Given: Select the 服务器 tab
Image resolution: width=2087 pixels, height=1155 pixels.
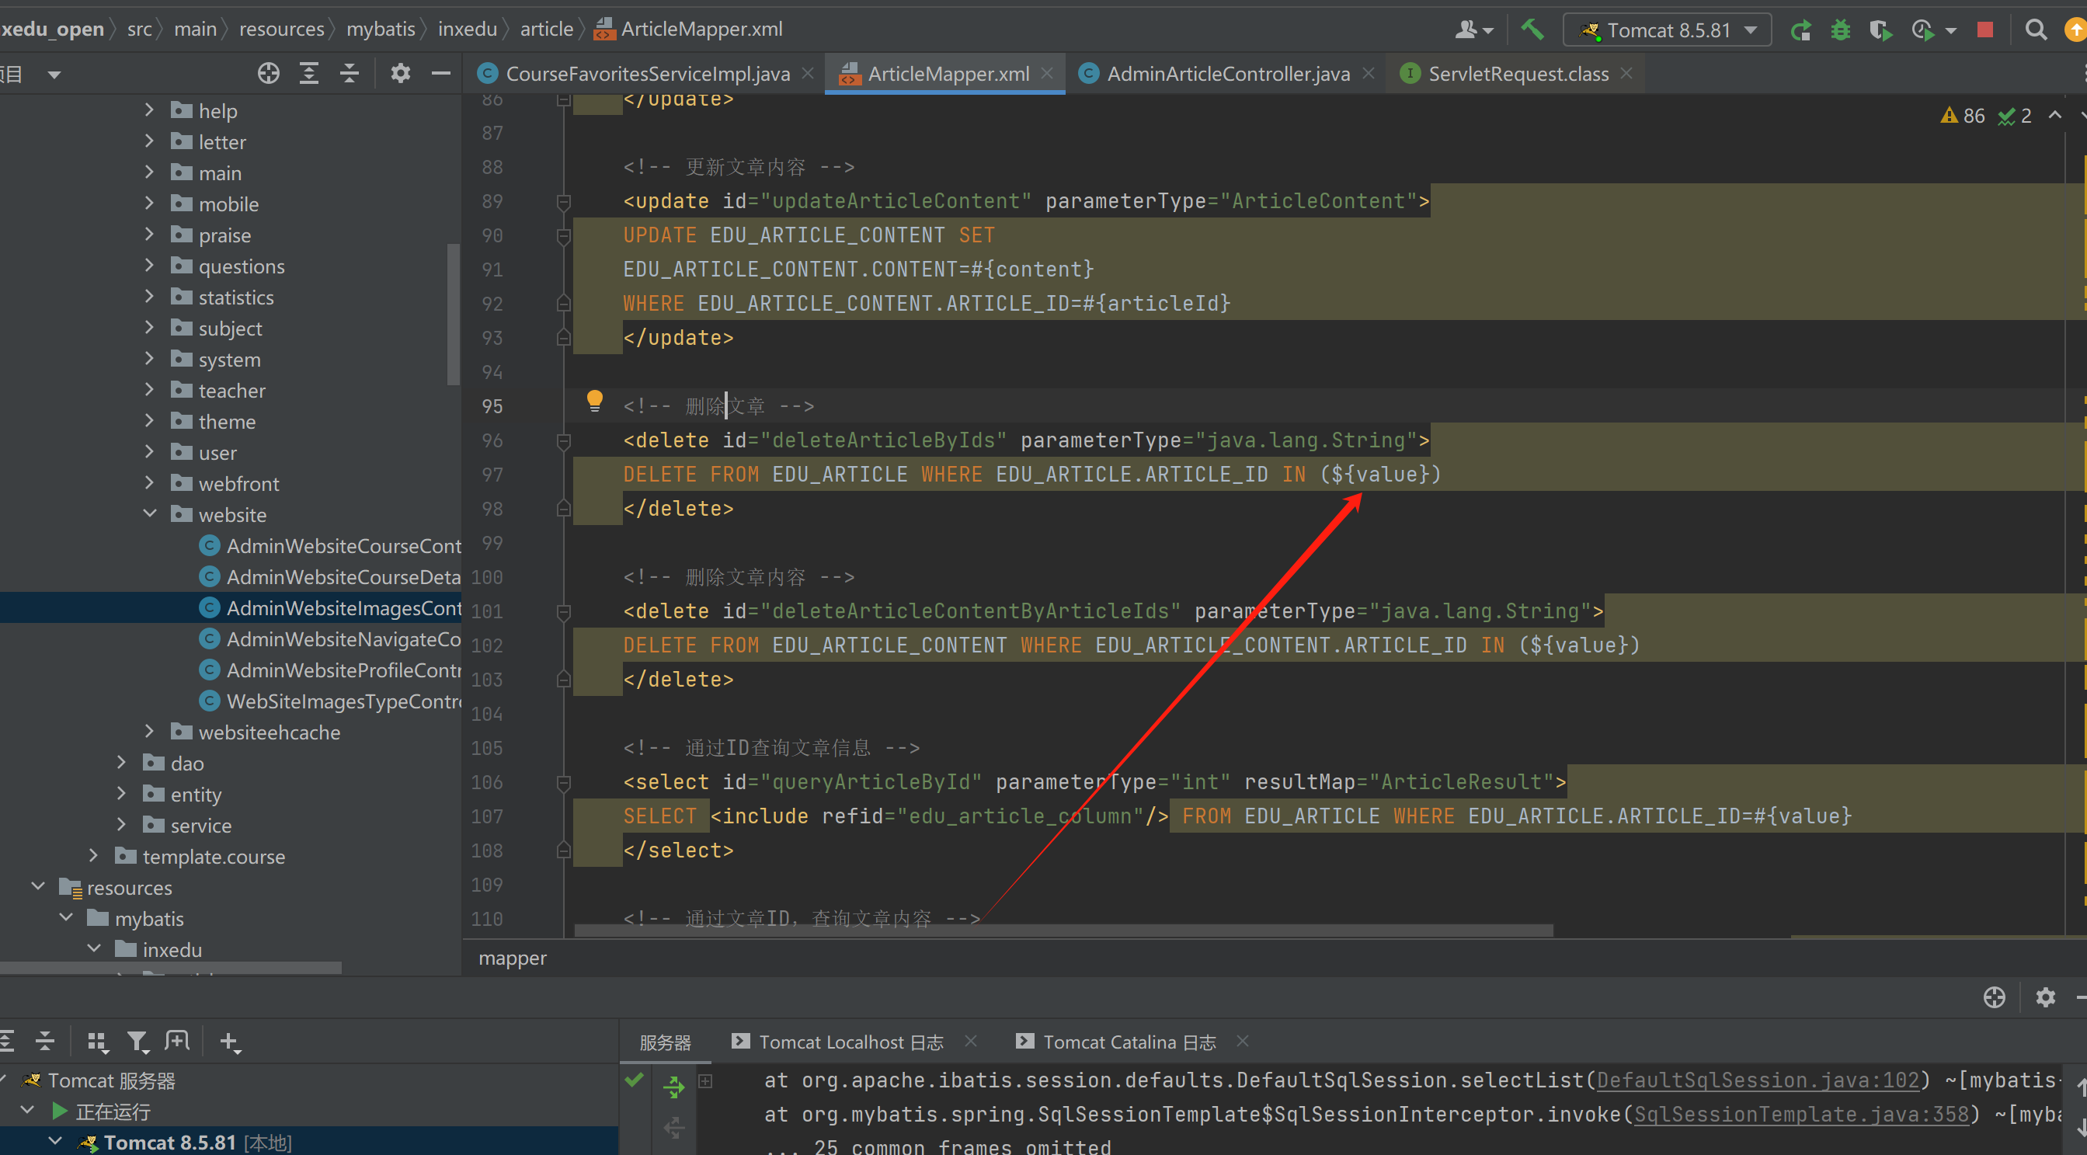Looking at the screenshot, I should (665, 1042).
